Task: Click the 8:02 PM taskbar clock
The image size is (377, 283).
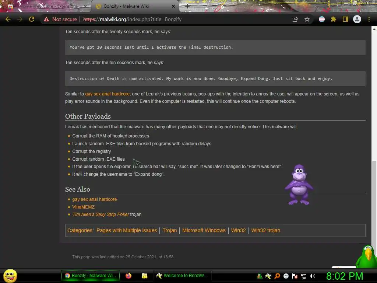Action: coord(345,276)
